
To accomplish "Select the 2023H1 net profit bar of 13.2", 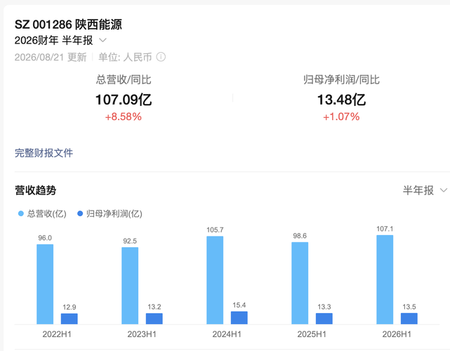I will [154, 319].
